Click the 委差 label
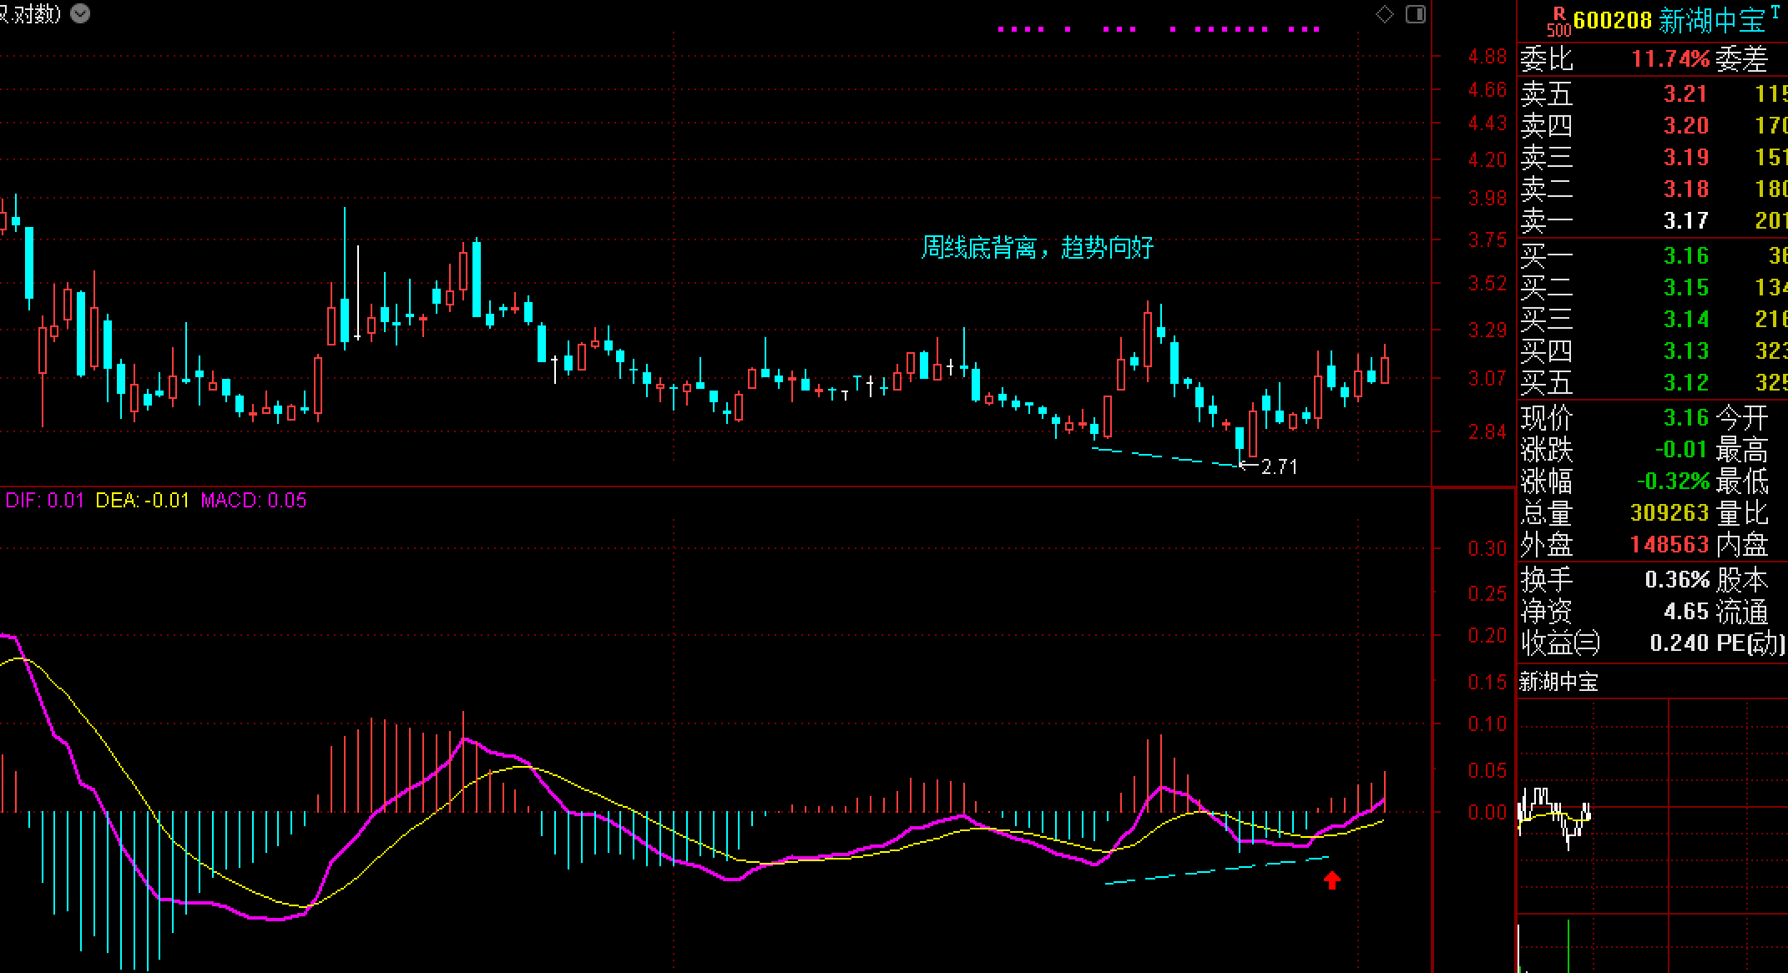 (x=1742, y=59)
